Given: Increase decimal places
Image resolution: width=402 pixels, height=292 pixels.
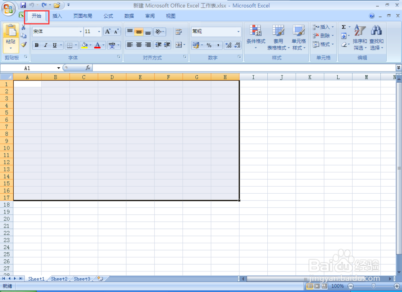Looking at the screenshot, I should click(x=228, y=46).
